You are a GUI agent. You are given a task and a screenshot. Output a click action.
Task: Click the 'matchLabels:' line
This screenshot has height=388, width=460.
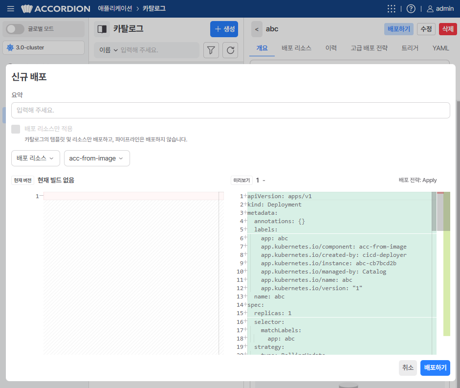(x=281, y=330)
